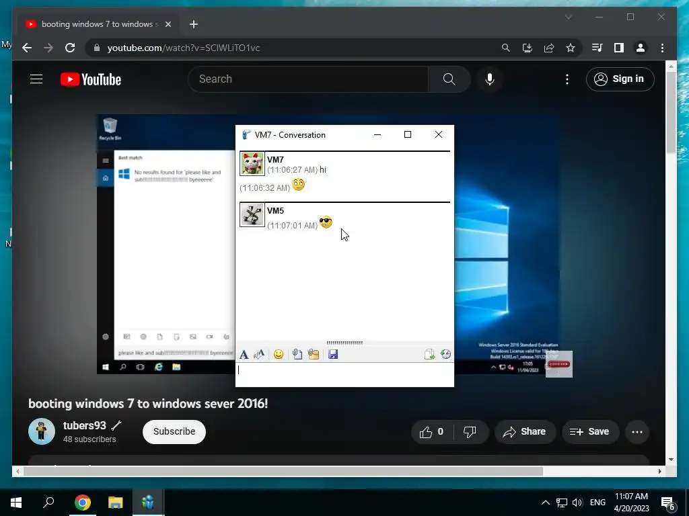This screenshot has height=516, width=689.
Task: Open the file transfers window icon
Action: pos(429,354)
